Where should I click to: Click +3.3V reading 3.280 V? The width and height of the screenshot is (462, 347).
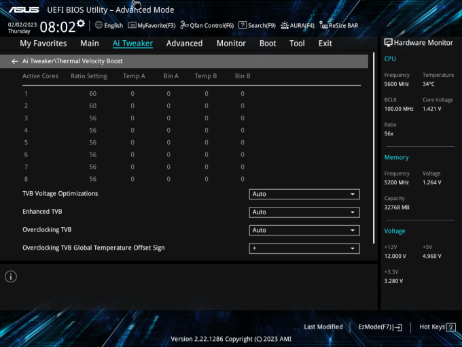click(x=393, y=281)
